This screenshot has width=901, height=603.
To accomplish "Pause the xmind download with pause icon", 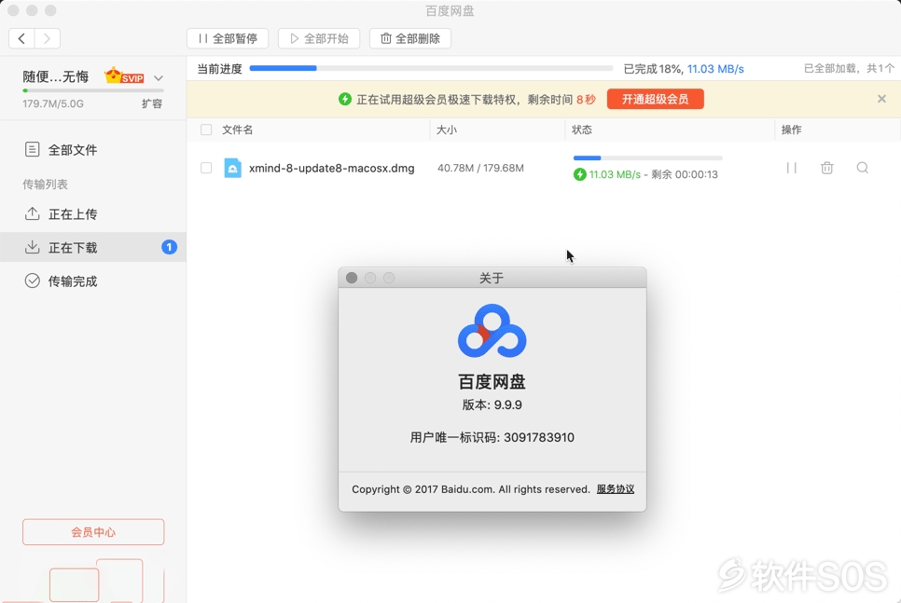I will (791, 168).
